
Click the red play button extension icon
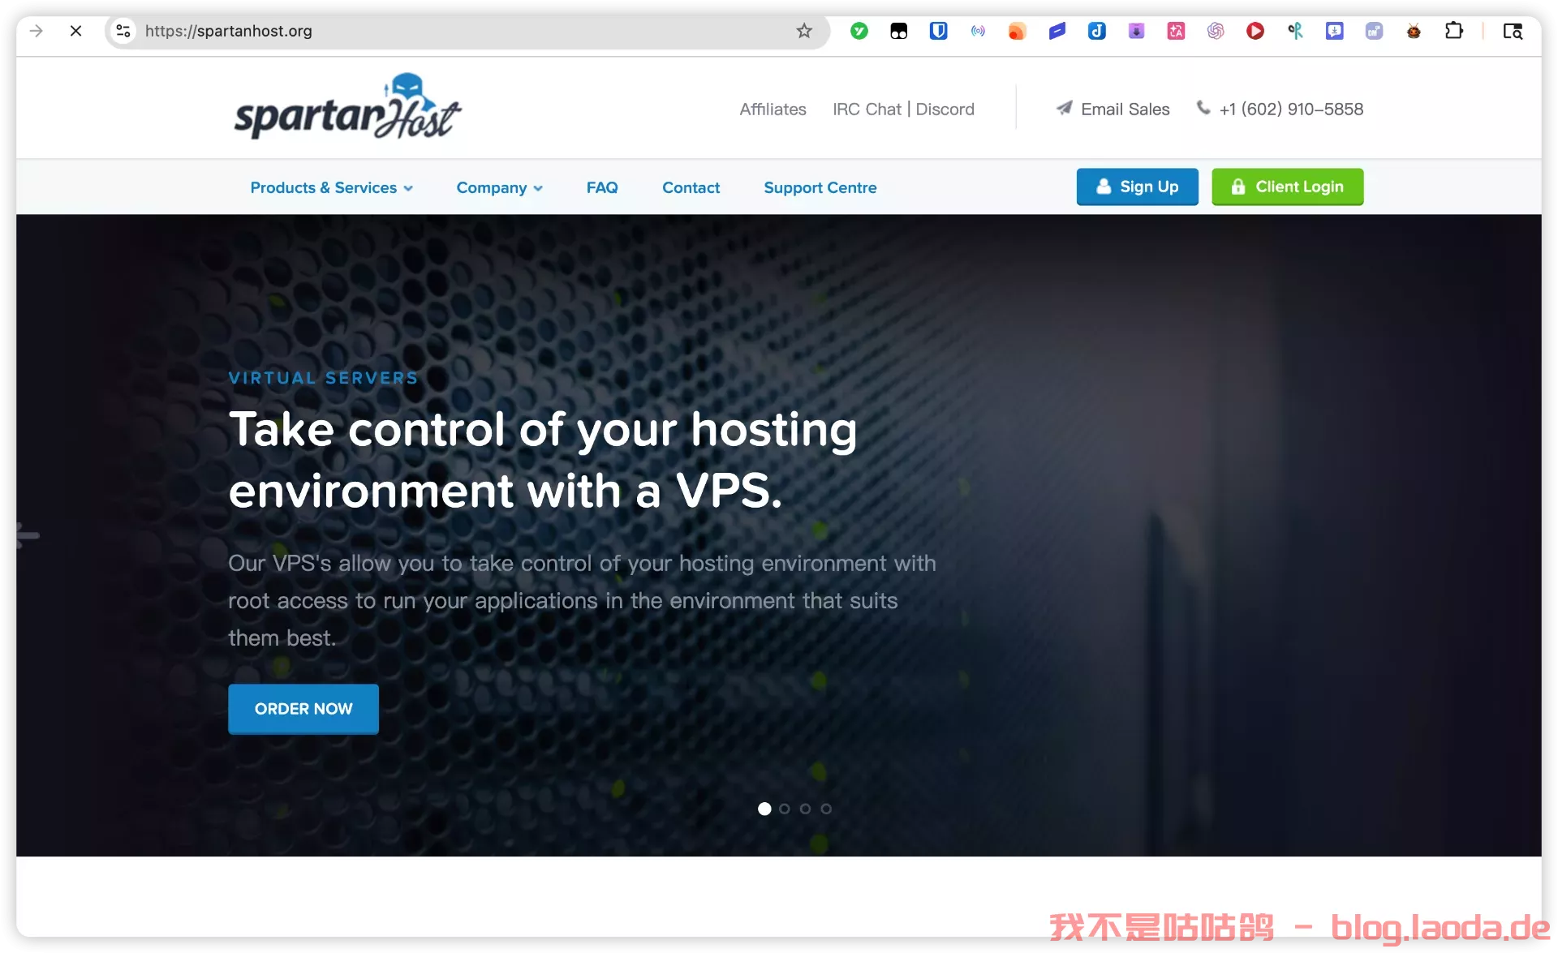(1255, 31)
